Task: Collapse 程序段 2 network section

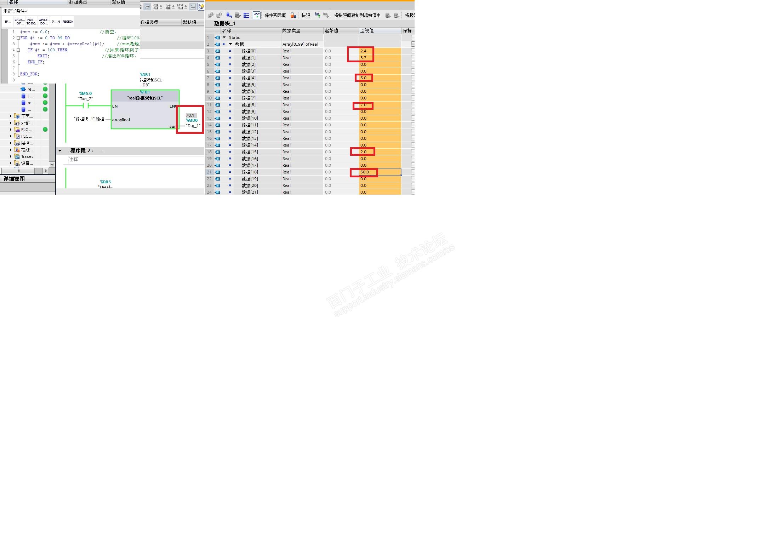Action: [x=60, y=151]
